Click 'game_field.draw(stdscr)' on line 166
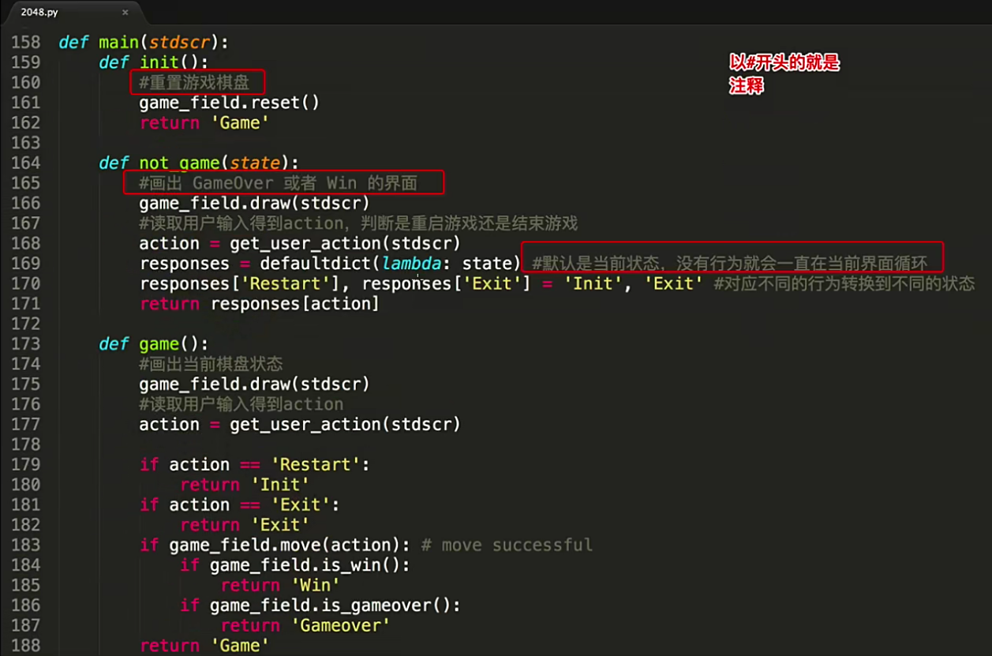Screen dimensions: 992x656 [255, 204]
